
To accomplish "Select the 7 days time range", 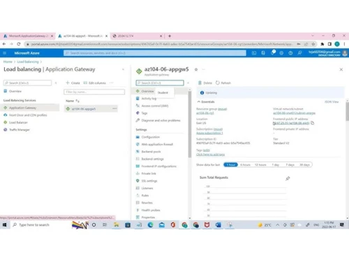I will tap(290, 165).
